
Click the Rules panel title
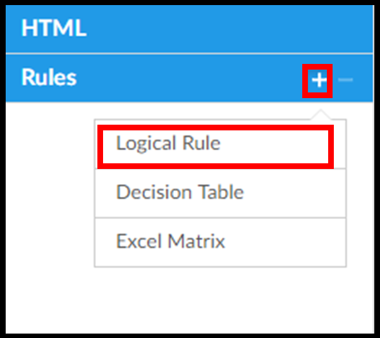[49, 78]
